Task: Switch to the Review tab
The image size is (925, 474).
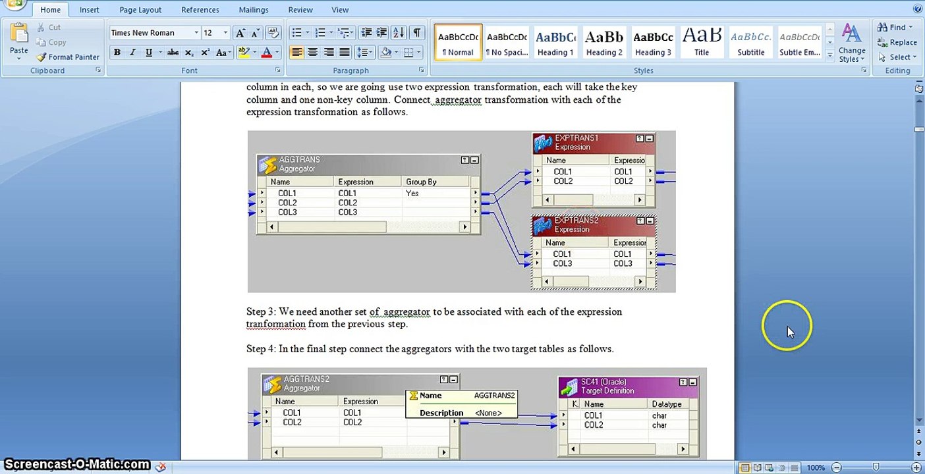Action: [300, 10]
